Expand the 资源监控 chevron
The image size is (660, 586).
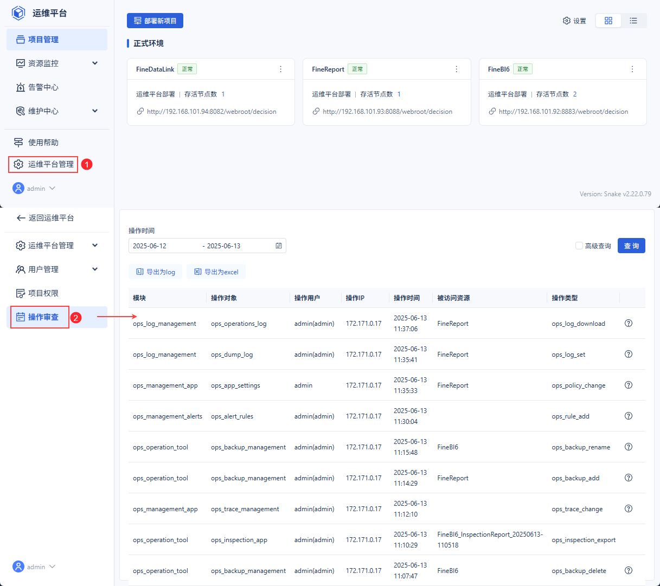click(95, 63)
